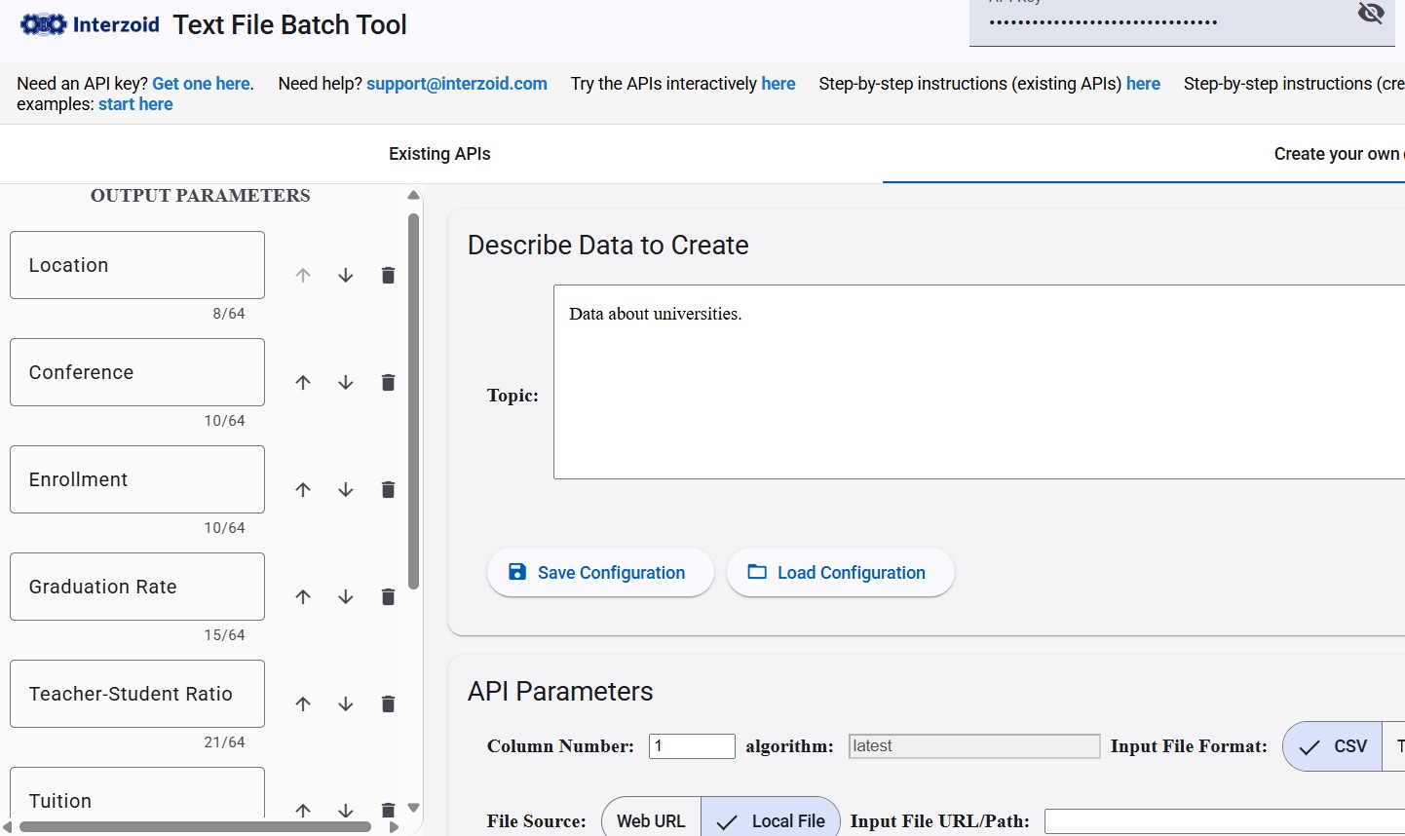1405x836 pixels.
Task: Move Enrollment parameter down
Action: pos(346,490)
